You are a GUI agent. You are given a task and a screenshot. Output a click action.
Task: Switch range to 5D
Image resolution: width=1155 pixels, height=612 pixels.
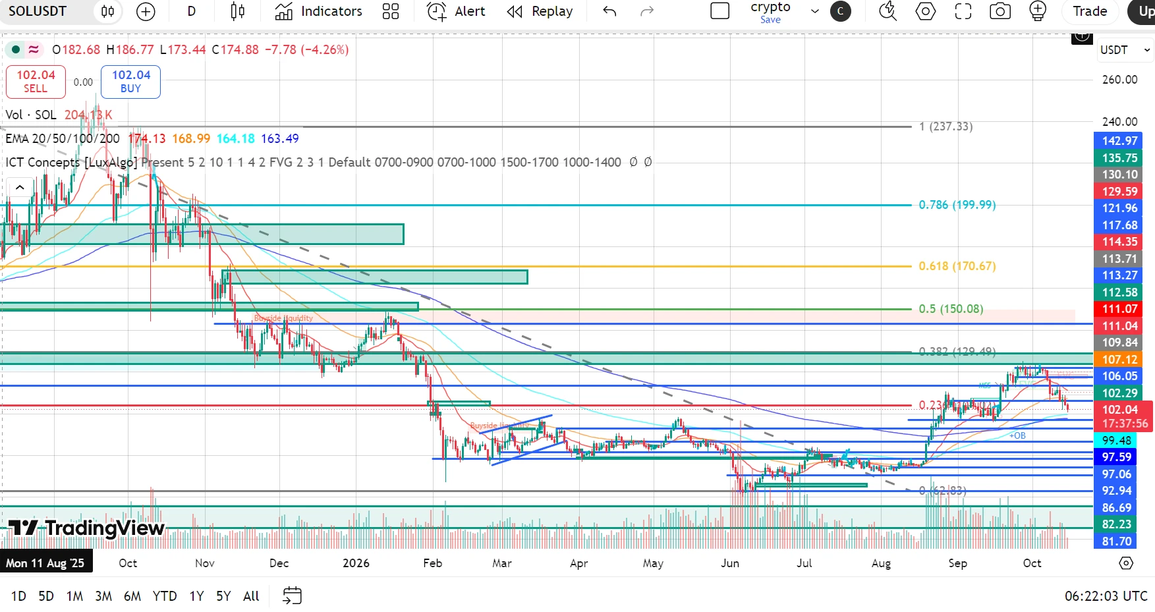tap(46, 596)
